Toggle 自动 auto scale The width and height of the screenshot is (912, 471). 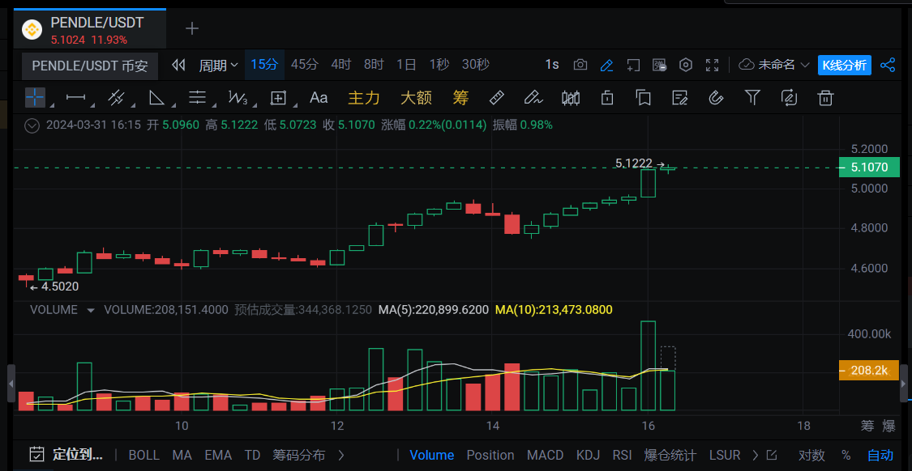(880, 455)
